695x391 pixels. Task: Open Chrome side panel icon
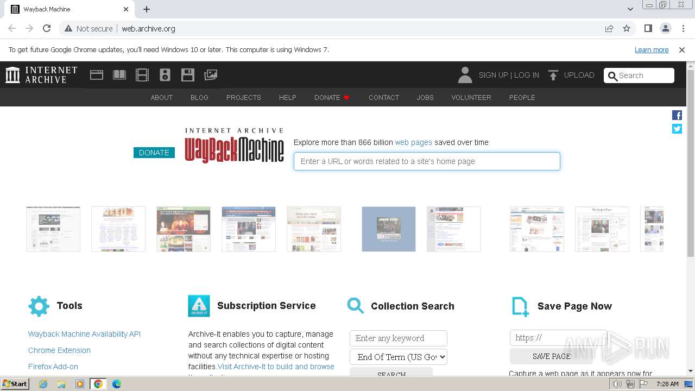point(648,28)
